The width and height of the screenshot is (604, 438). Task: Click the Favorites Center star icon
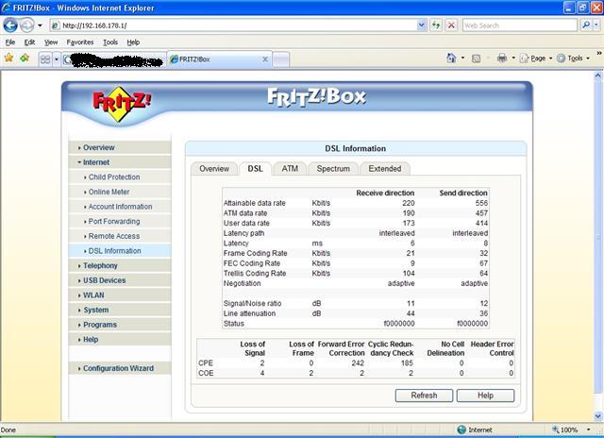8,59
